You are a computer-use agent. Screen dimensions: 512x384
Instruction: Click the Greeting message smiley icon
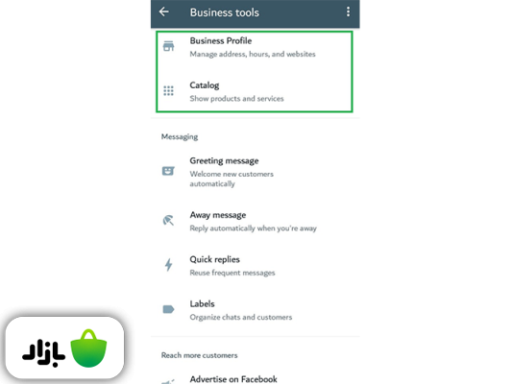168,171
